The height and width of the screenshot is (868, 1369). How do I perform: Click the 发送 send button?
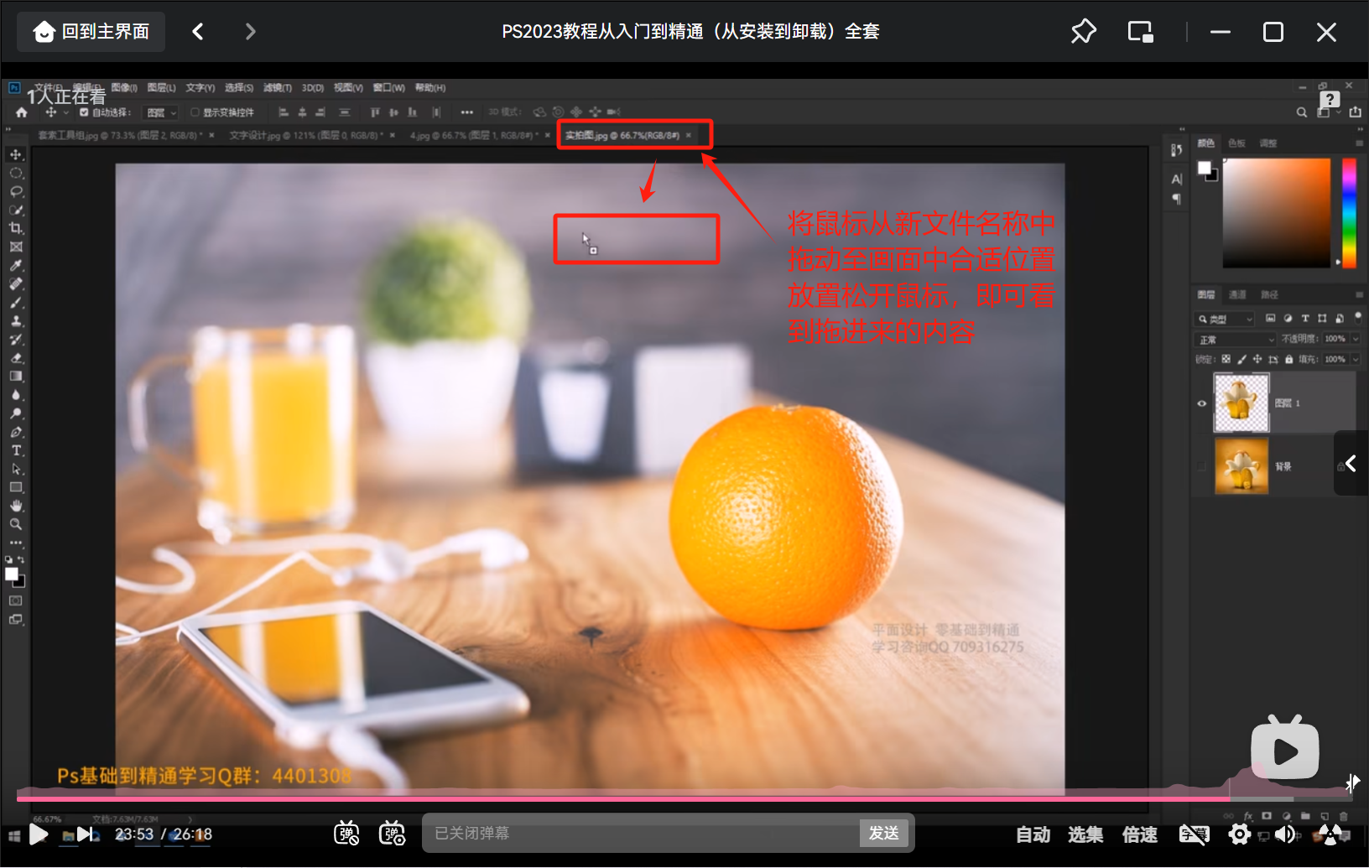[x=884, y=833]
